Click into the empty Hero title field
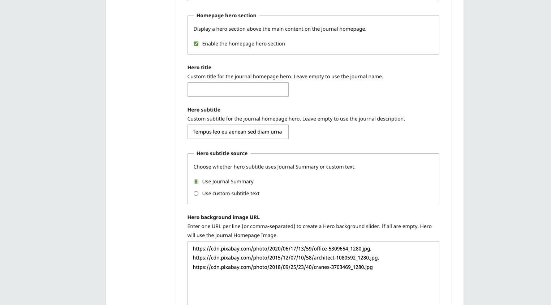 click(x=238, y=90)
